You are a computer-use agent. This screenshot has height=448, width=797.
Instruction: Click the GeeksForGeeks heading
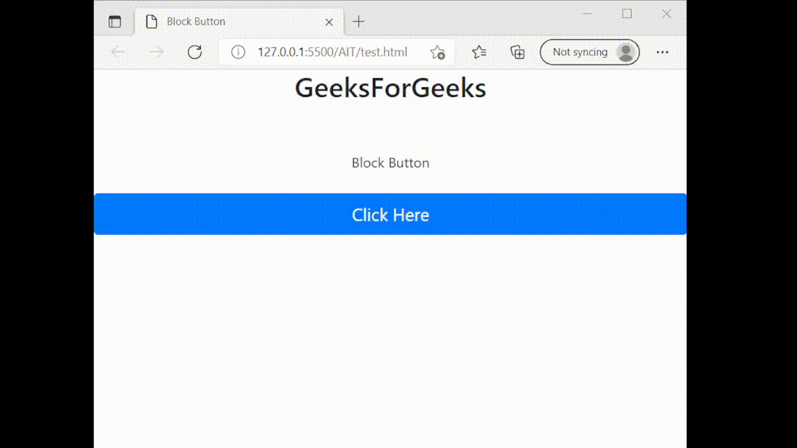[390, 88]
